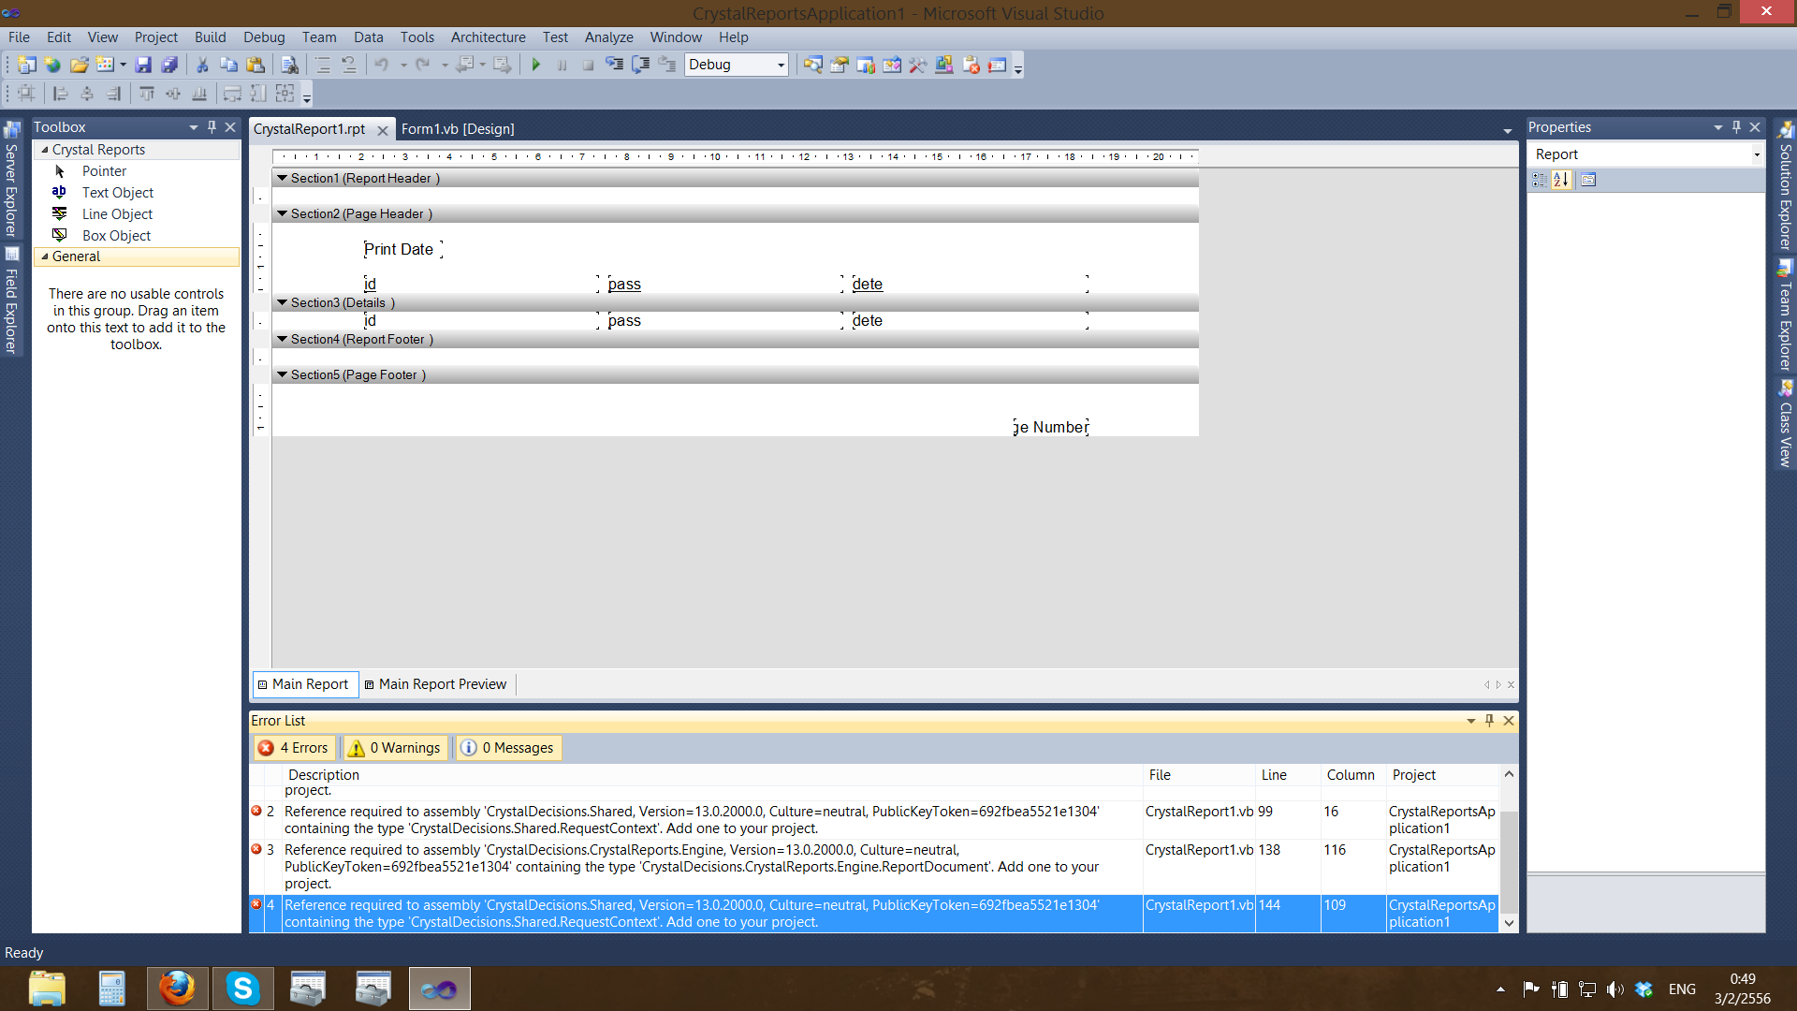
Task: Sort error list by Line column header
Action: pos(1288,775)
